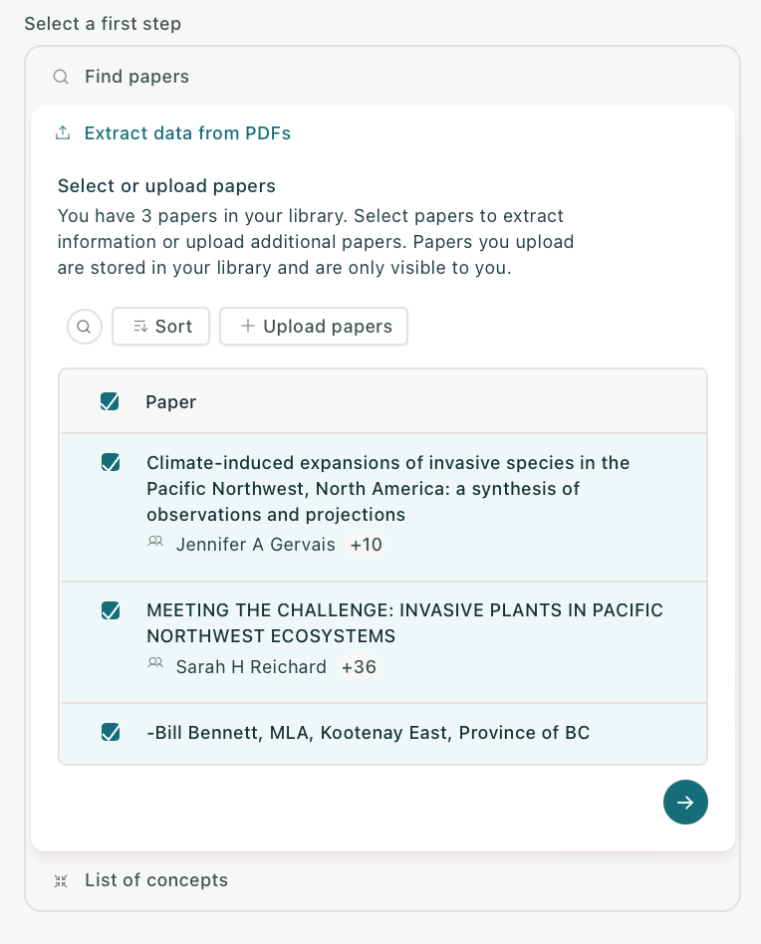Click the upload icon beside Extract data from PDFs
Screen dimensions: 761x944
click(x=63, y=133)
